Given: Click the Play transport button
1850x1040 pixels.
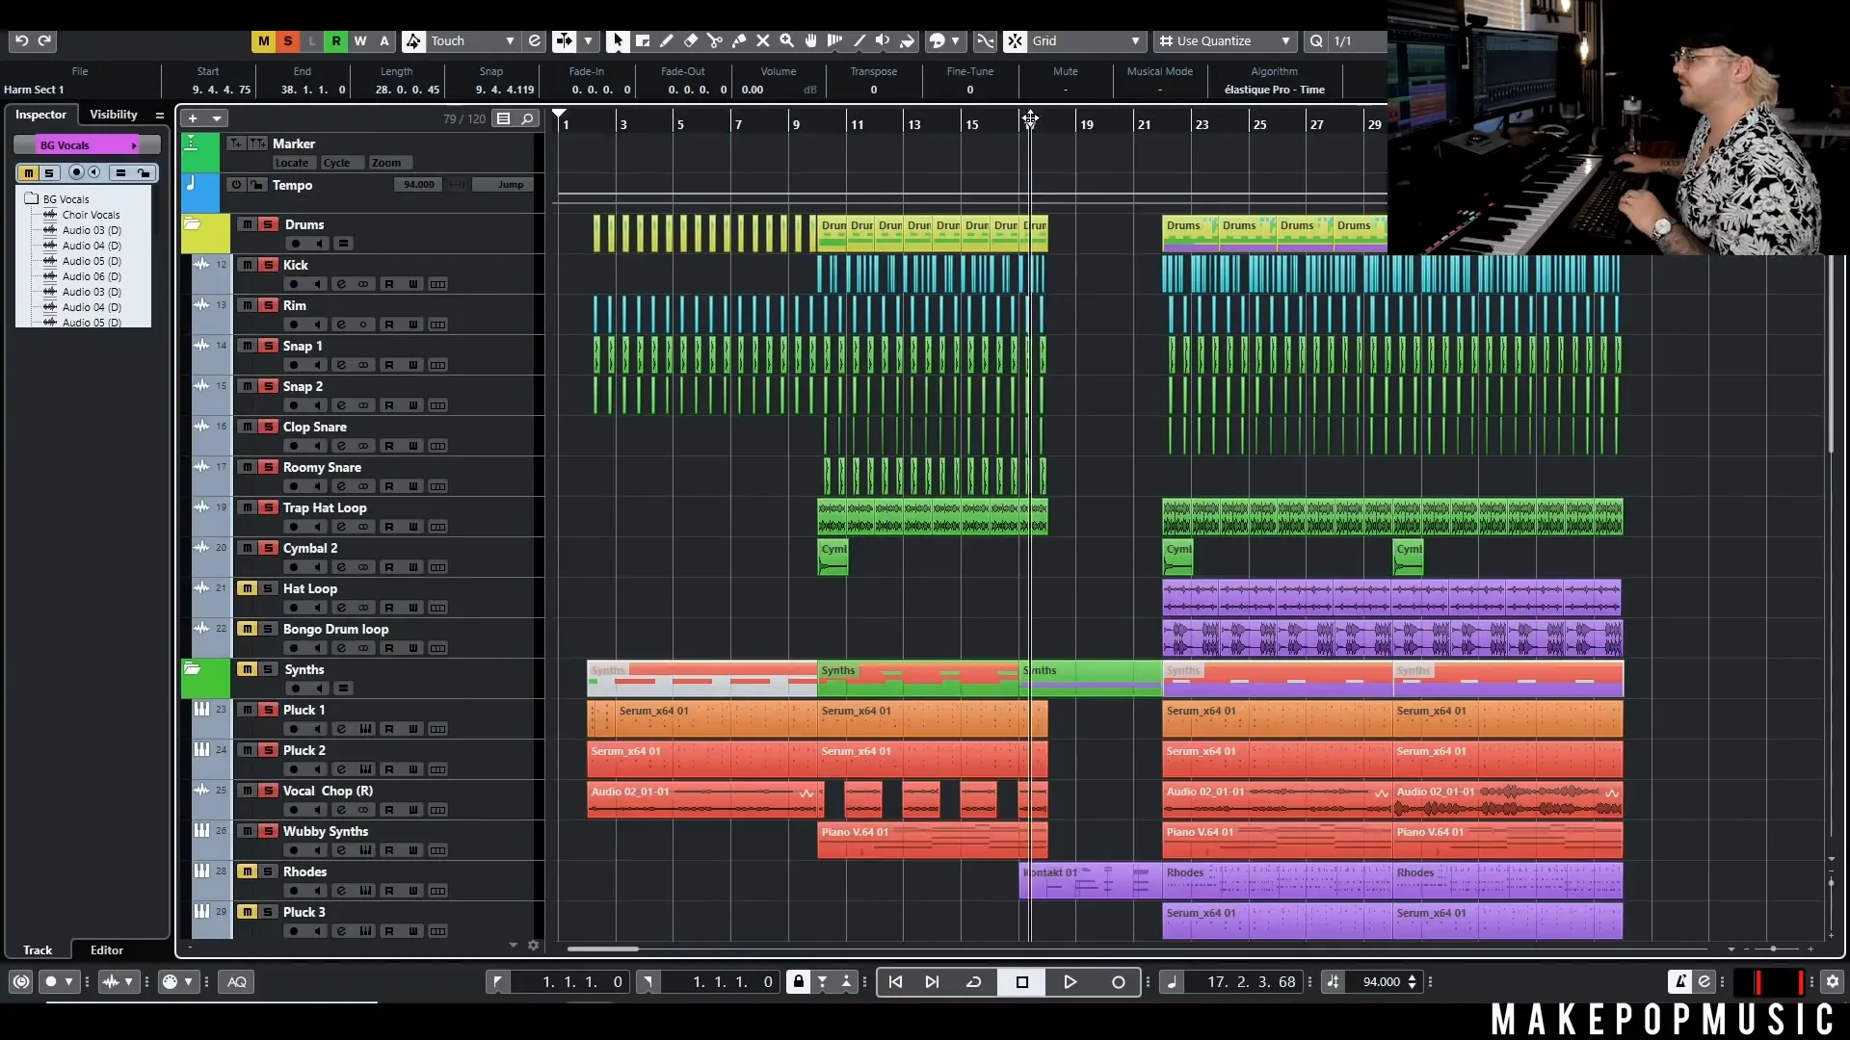Looking at the screenshot, I should click(1070, 981).
